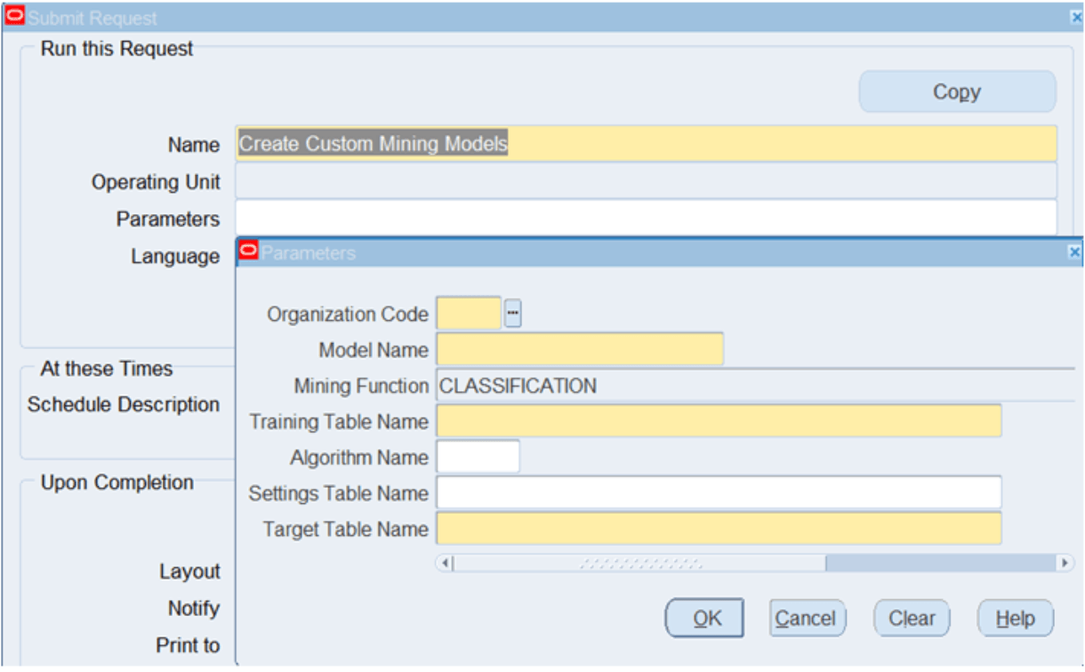Click the Oracle icon on the Parameters window
The width and height of the screenshot is (1085, 672).
coord(250,252)
